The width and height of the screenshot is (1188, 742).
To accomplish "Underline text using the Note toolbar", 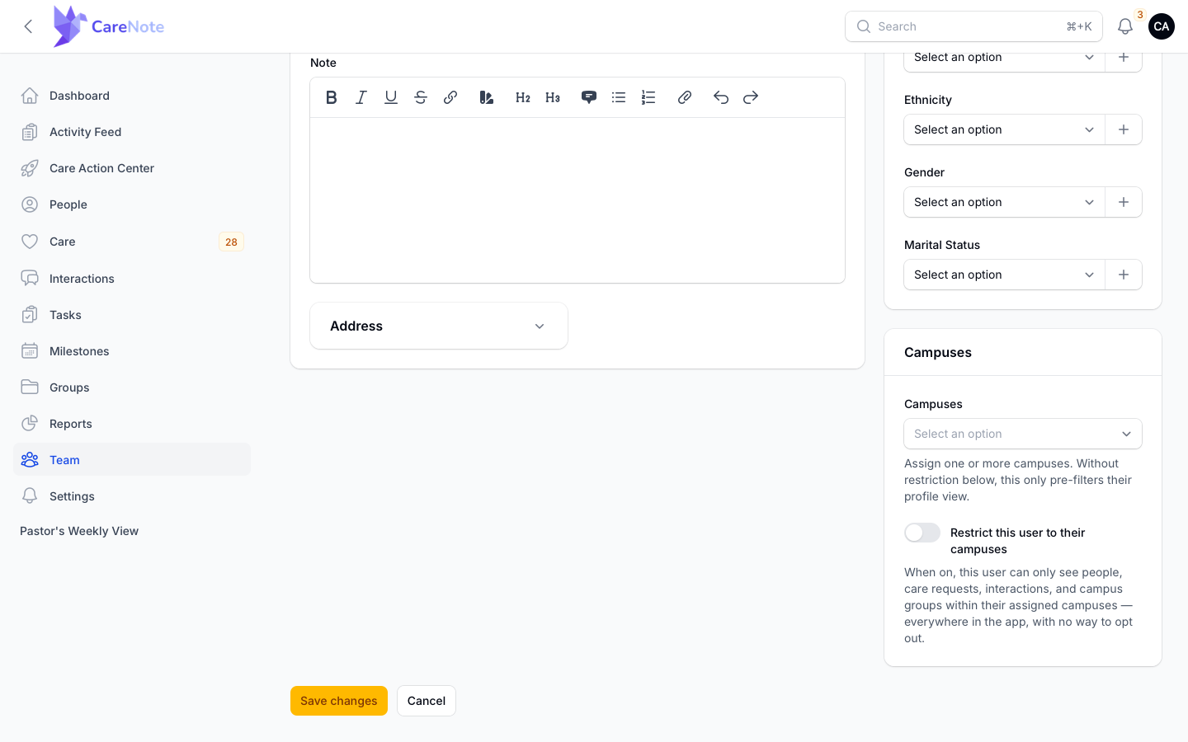I will pos(391,97).
